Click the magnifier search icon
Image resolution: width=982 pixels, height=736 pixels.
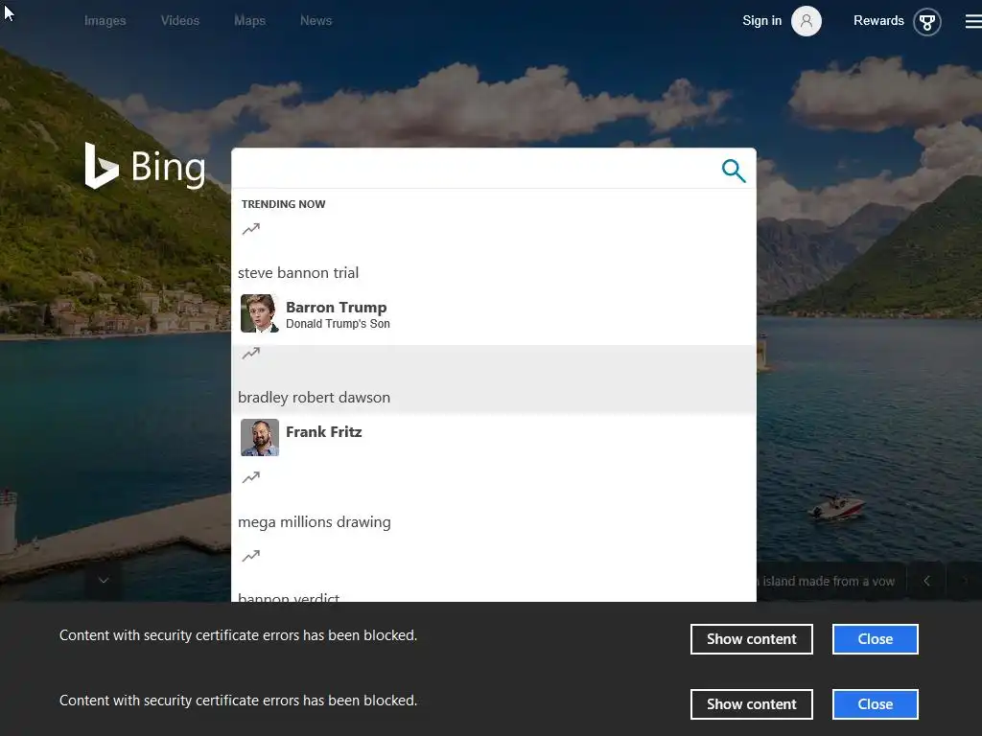click(x=734, y=171)
